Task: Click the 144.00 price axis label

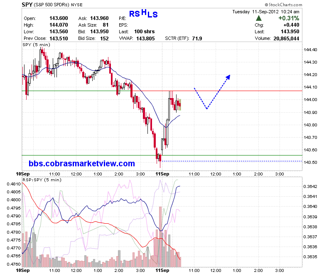Action: pos(310,100)
